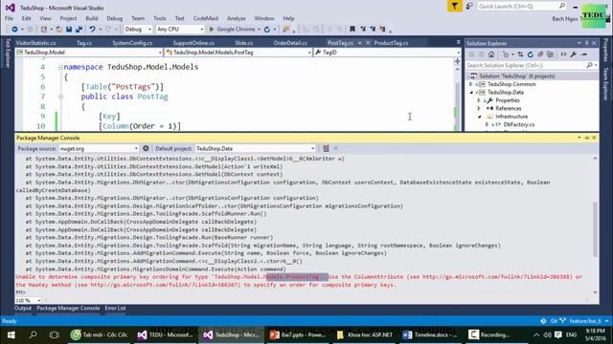
Task: Click Show All Files icon in Solution Explorer
Action: [550, 54]
